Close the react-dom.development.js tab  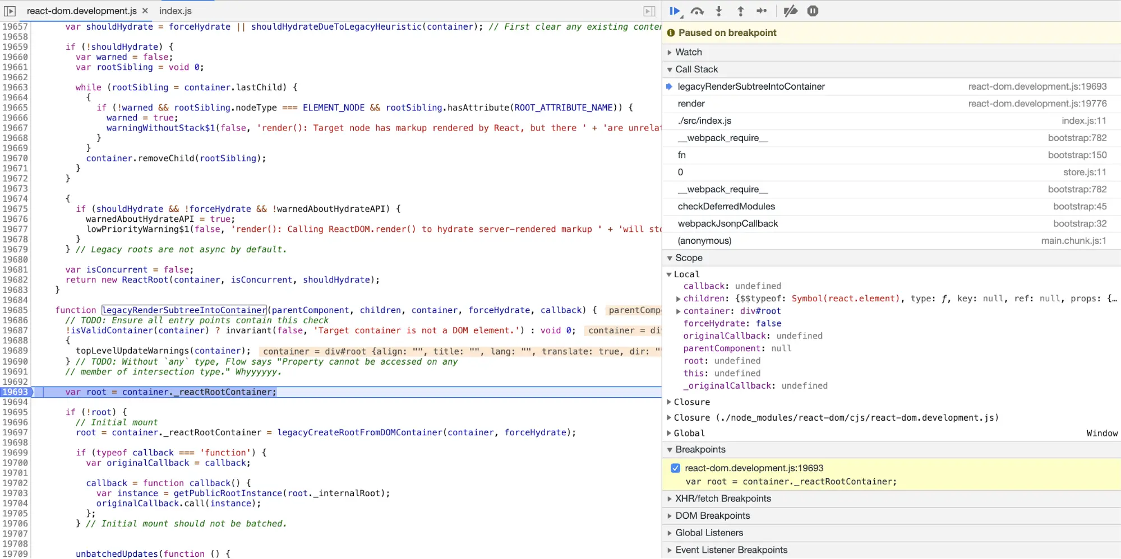145,10
